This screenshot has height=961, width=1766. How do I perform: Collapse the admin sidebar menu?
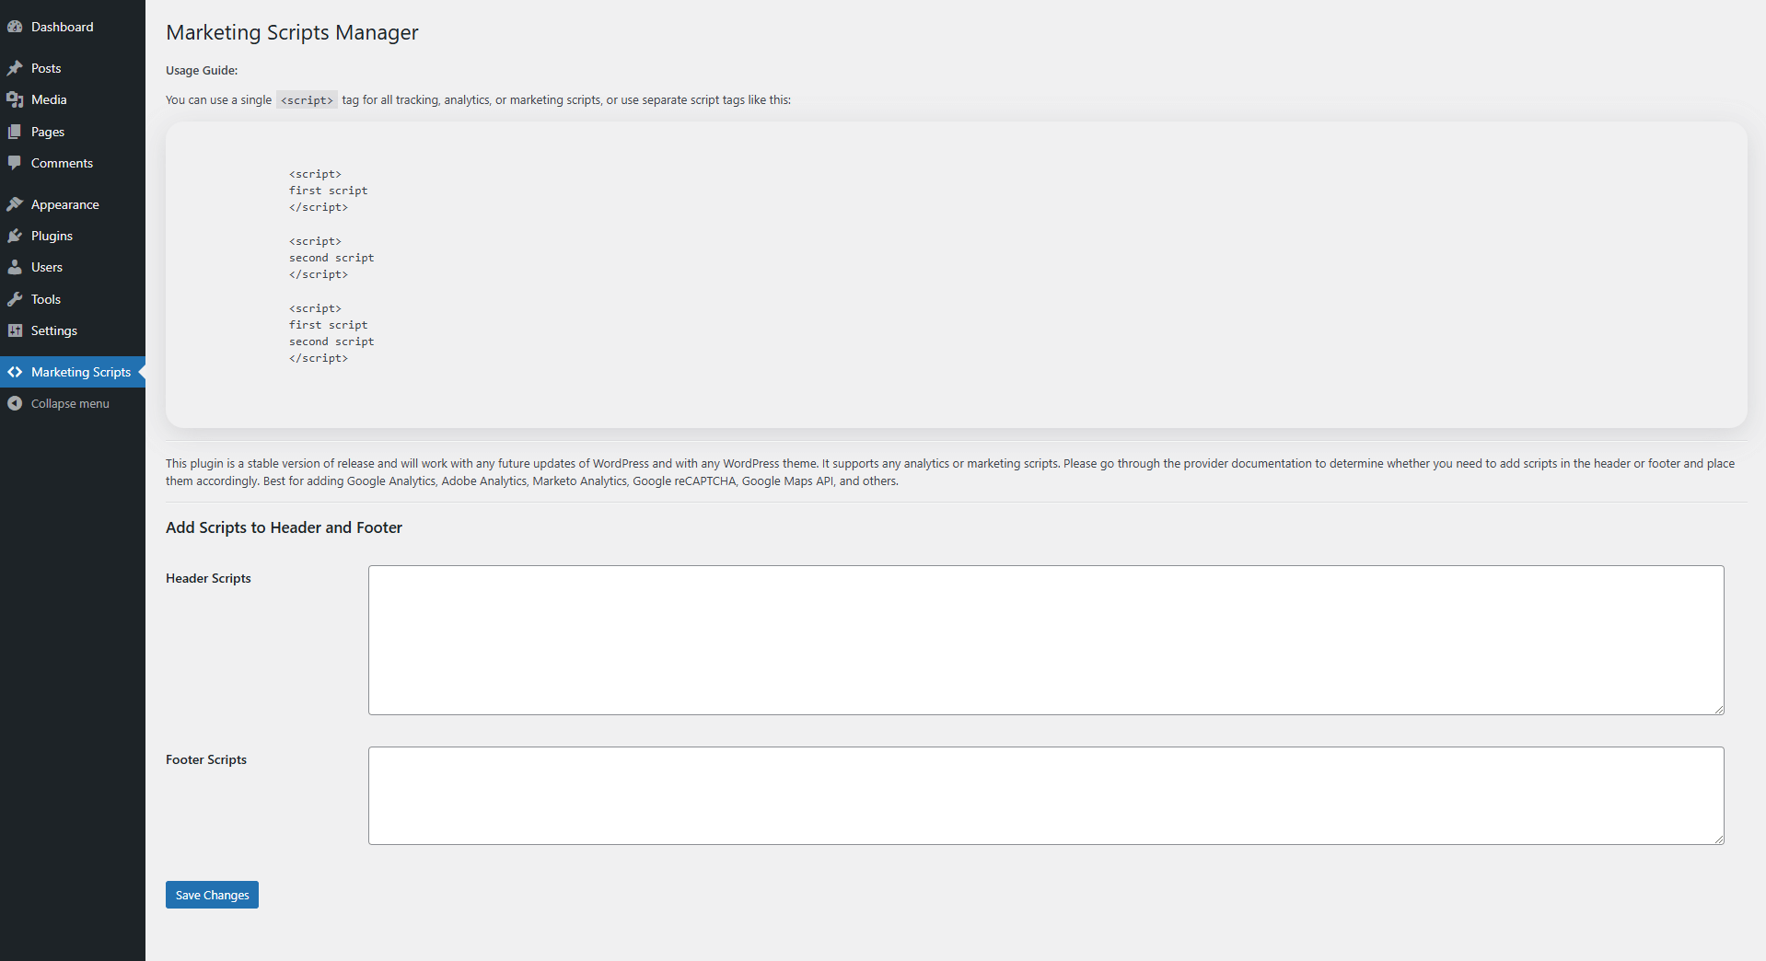(70, 403)
